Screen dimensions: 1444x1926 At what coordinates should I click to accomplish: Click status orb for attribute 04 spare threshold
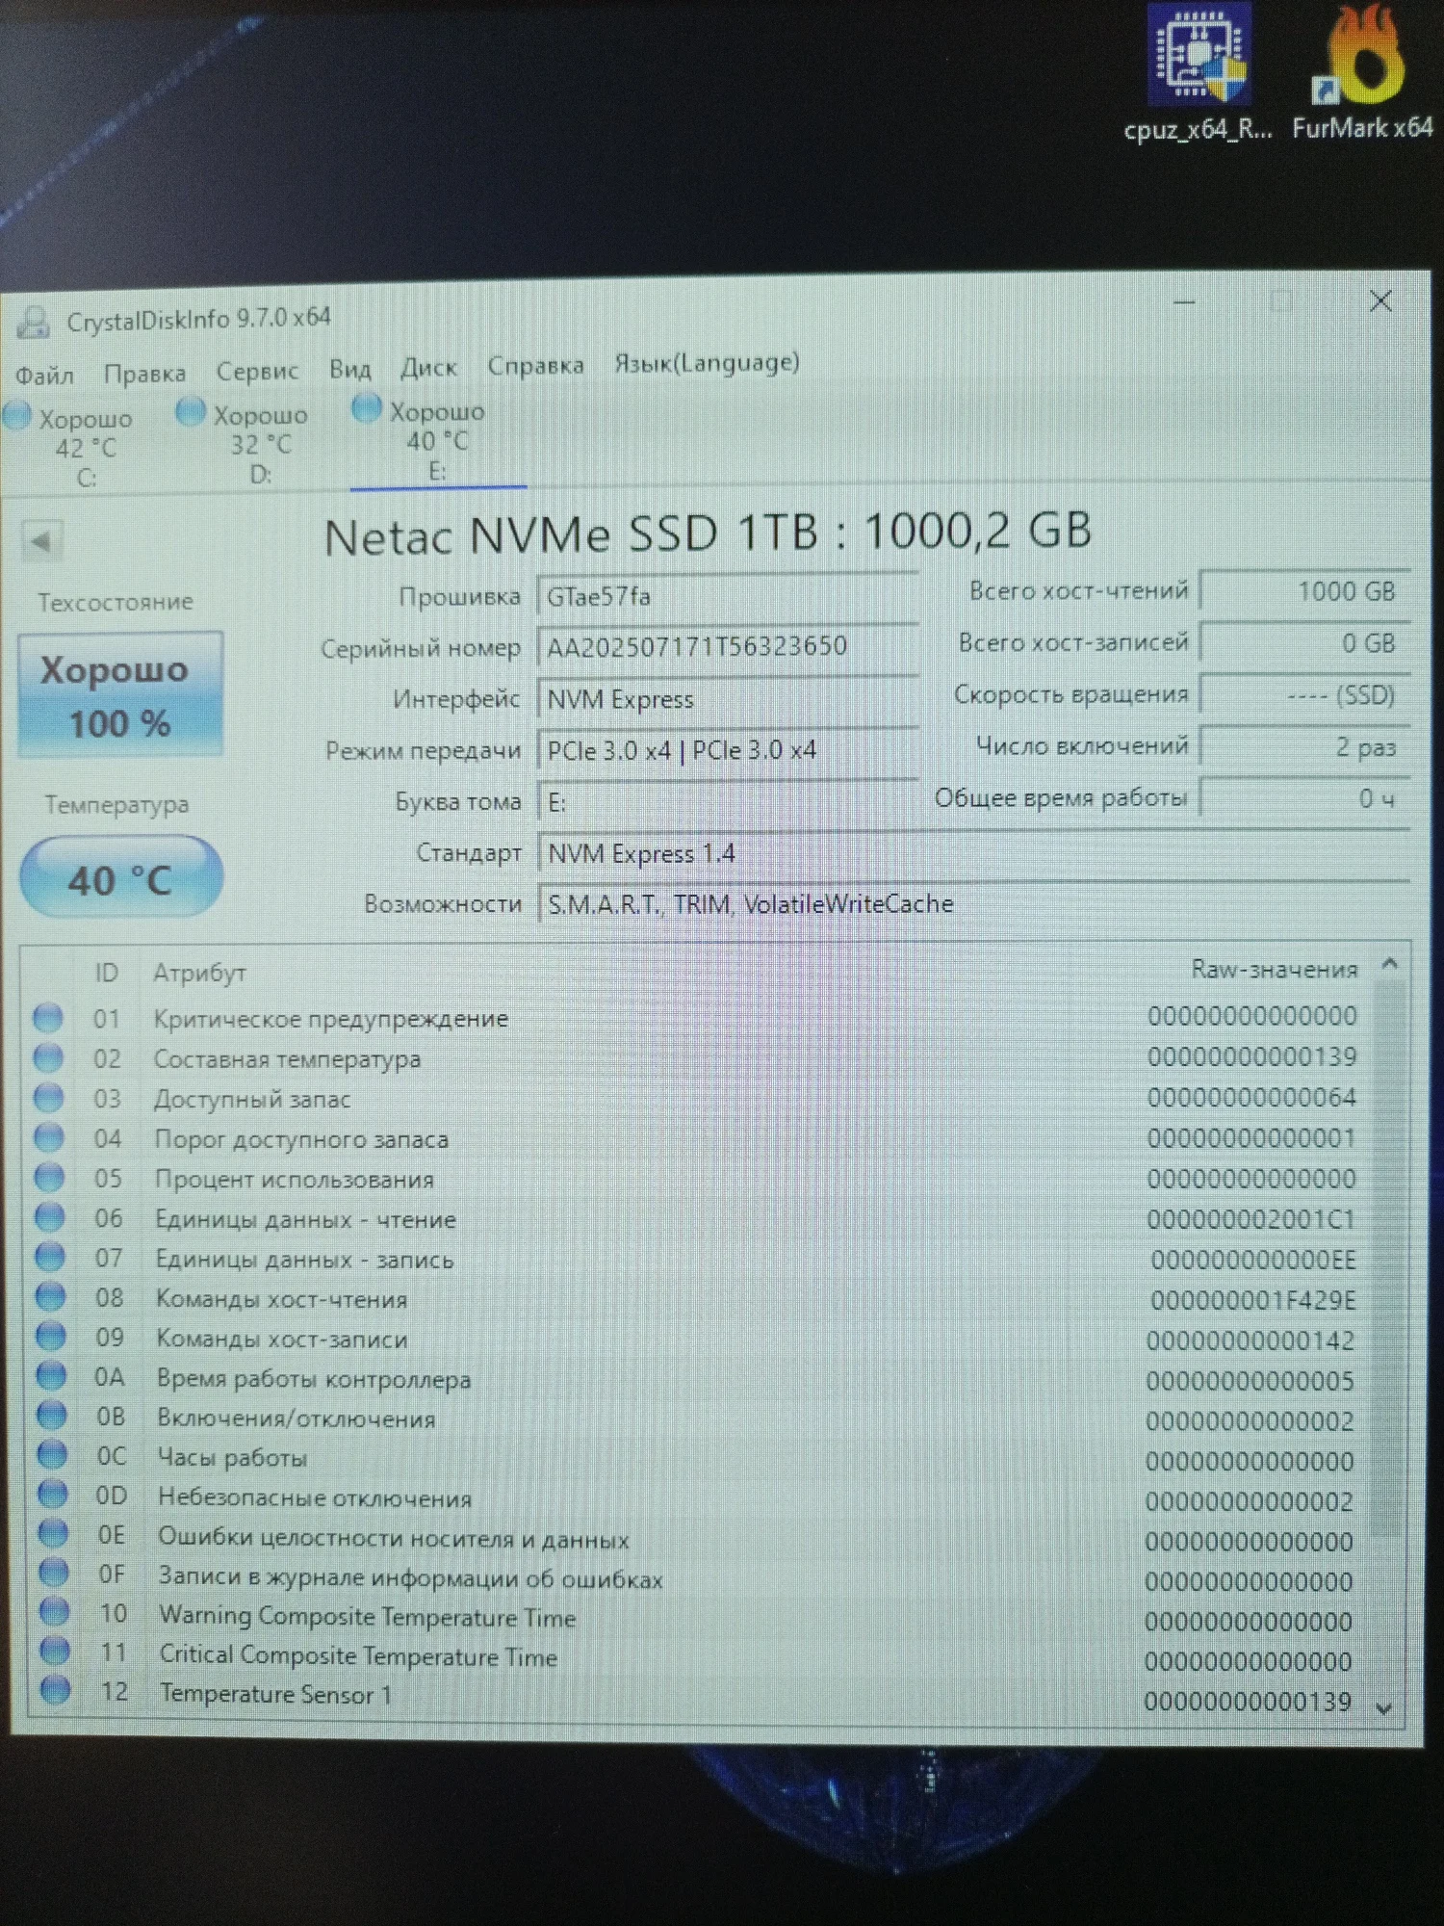coord(49,1138)
